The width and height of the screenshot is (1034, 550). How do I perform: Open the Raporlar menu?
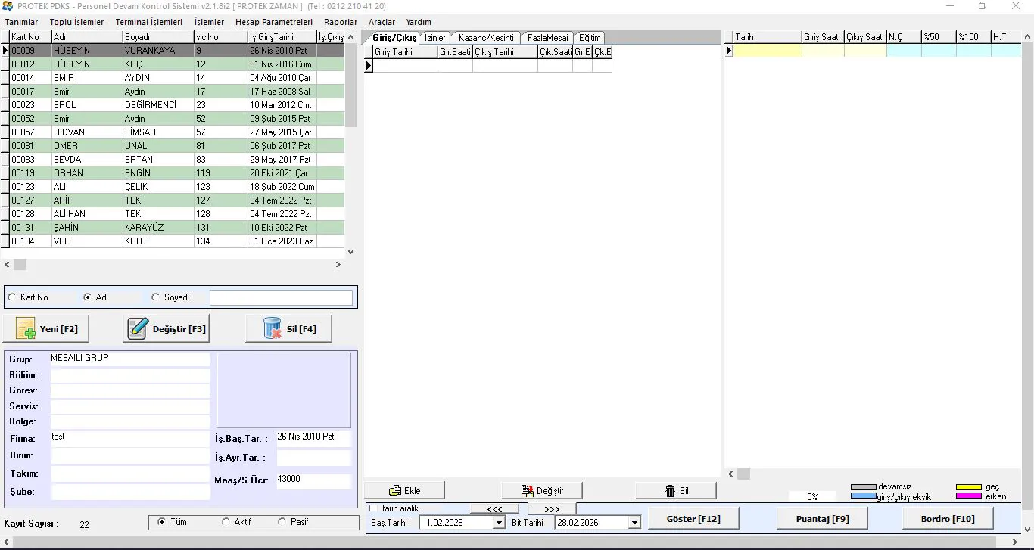point(340,22)
